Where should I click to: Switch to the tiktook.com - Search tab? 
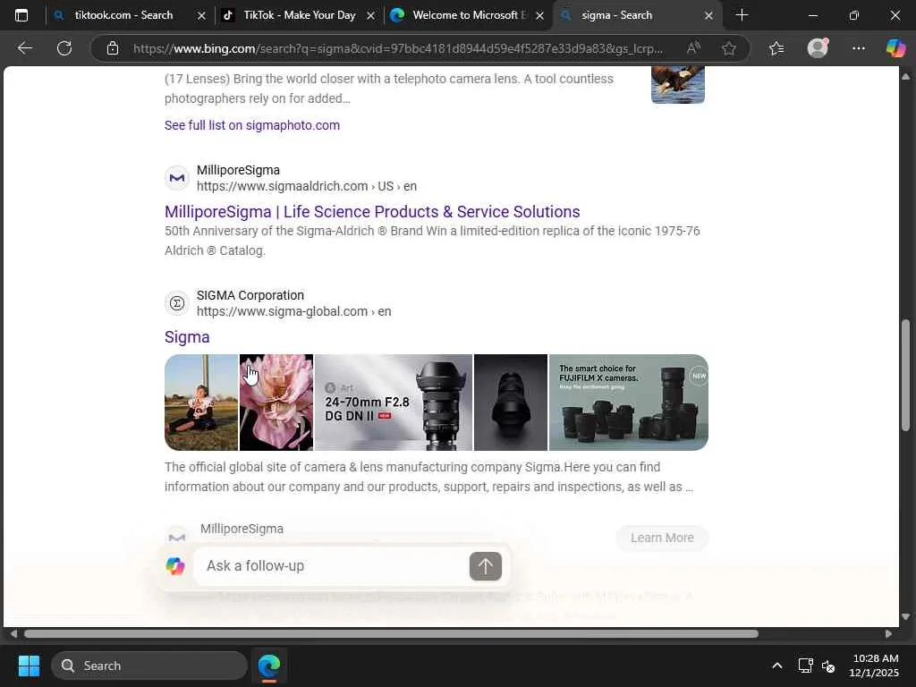[123, 15]
